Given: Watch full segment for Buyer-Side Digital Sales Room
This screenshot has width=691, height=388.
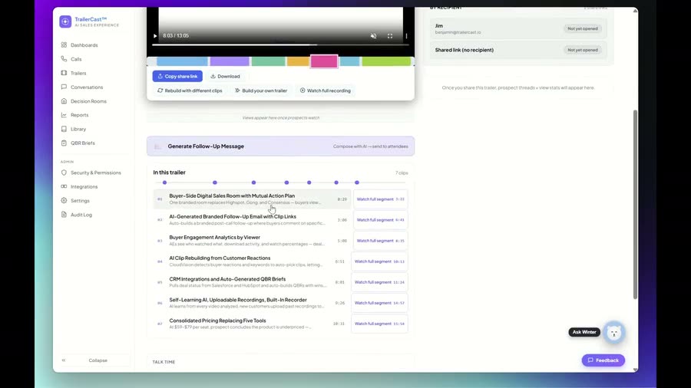Looking at the screenshot, I should point(380,199).
